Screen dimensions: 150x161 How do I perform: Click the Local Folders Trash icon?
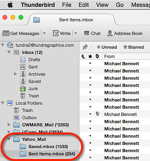click(x=16, y=110)
